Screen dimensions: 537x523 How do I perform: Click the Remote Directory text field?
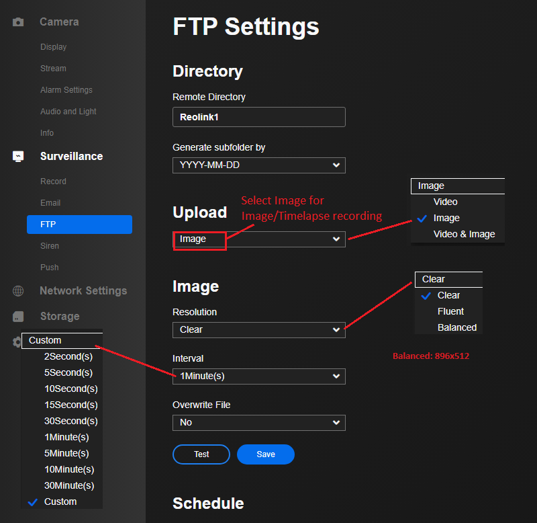coord(258,117)
